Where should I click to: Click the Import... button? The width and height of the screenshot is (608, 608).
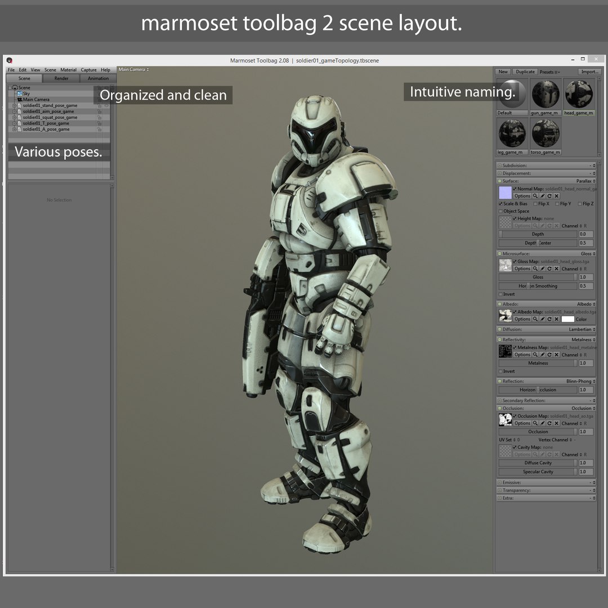coord(590,71)
